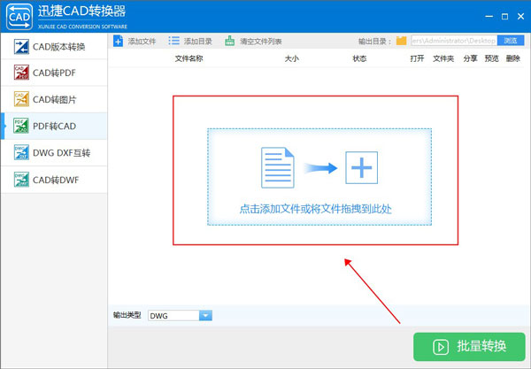Screen dimensions: 531x369
Task: Select the CAD转图片 sidebar icon
Action: pyautogui.click(x=21, y=99)
